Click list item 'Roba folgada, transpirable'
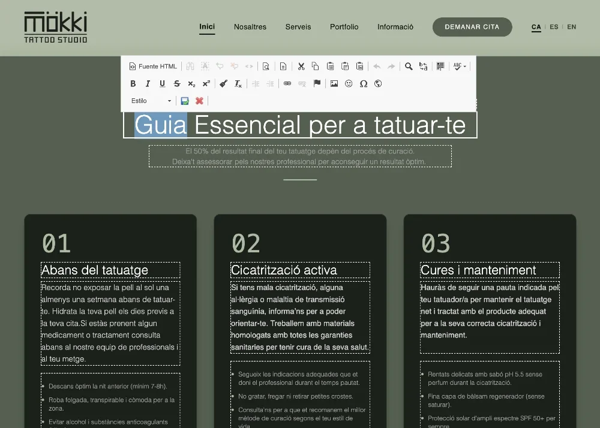The height and width of the screenshot is (428, 600). (x=112, y=404)
